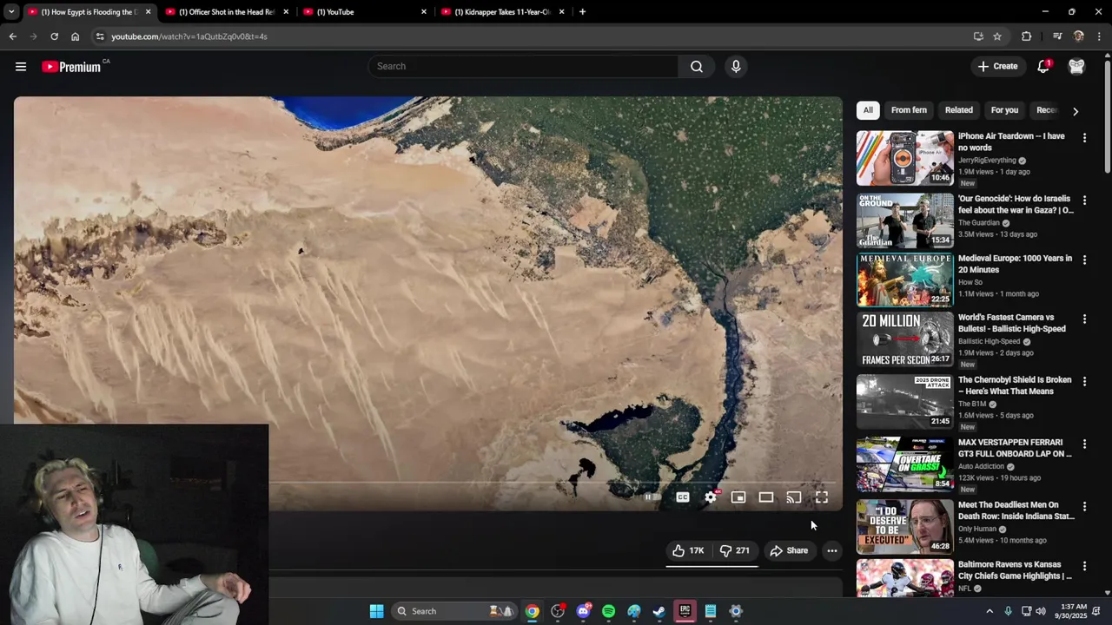
Task: Open the Create menu
Action: pos(997,66)
